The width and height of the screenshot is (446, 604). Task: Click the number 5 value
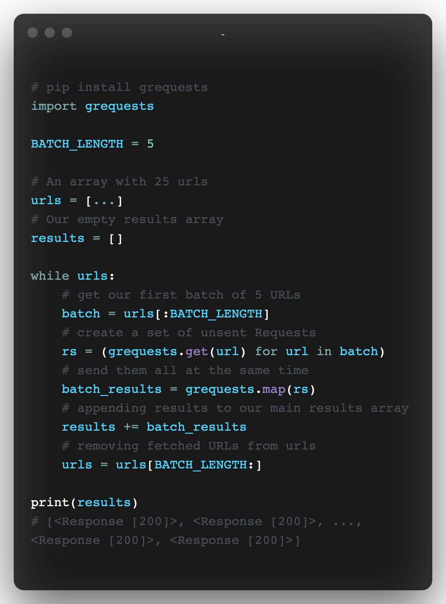(x=150, y=144)
